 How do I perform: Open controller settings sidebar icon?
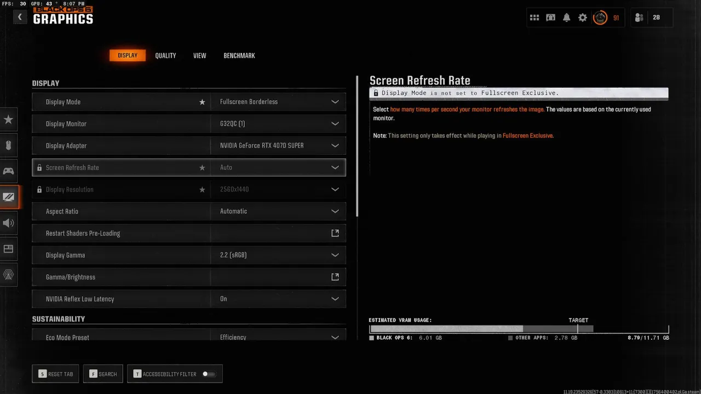(x=8, y=171)
